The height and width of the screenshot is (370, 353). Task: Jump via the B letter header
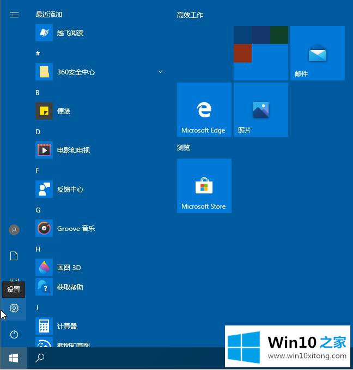coord(38,93)
